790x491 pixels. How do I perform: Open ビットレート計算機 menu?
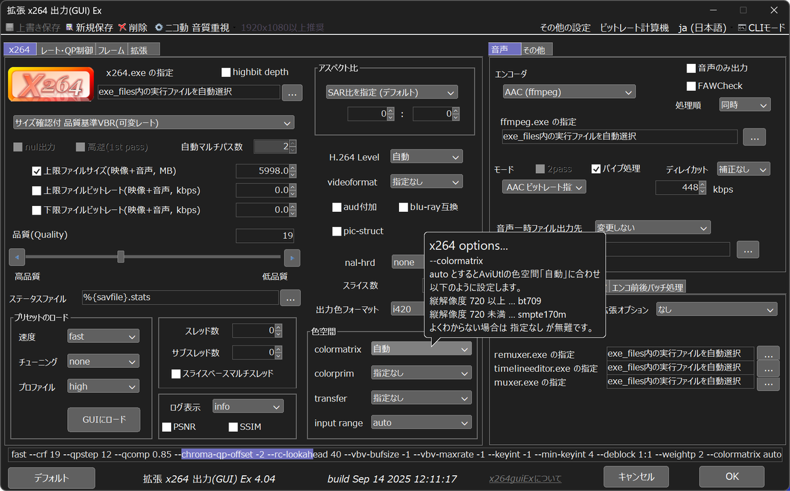pos(634,28)
